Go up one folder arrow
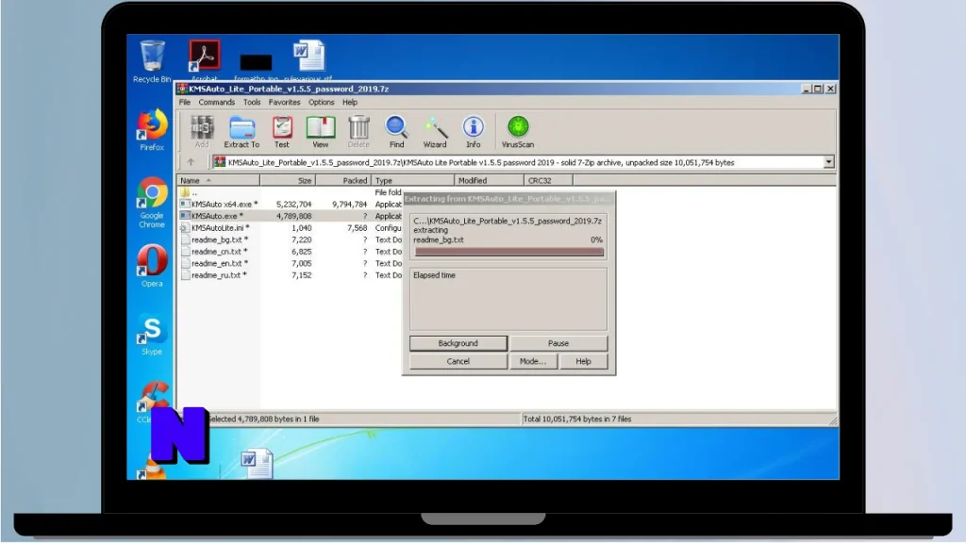 pyautogui.click(x=191, y=162)
